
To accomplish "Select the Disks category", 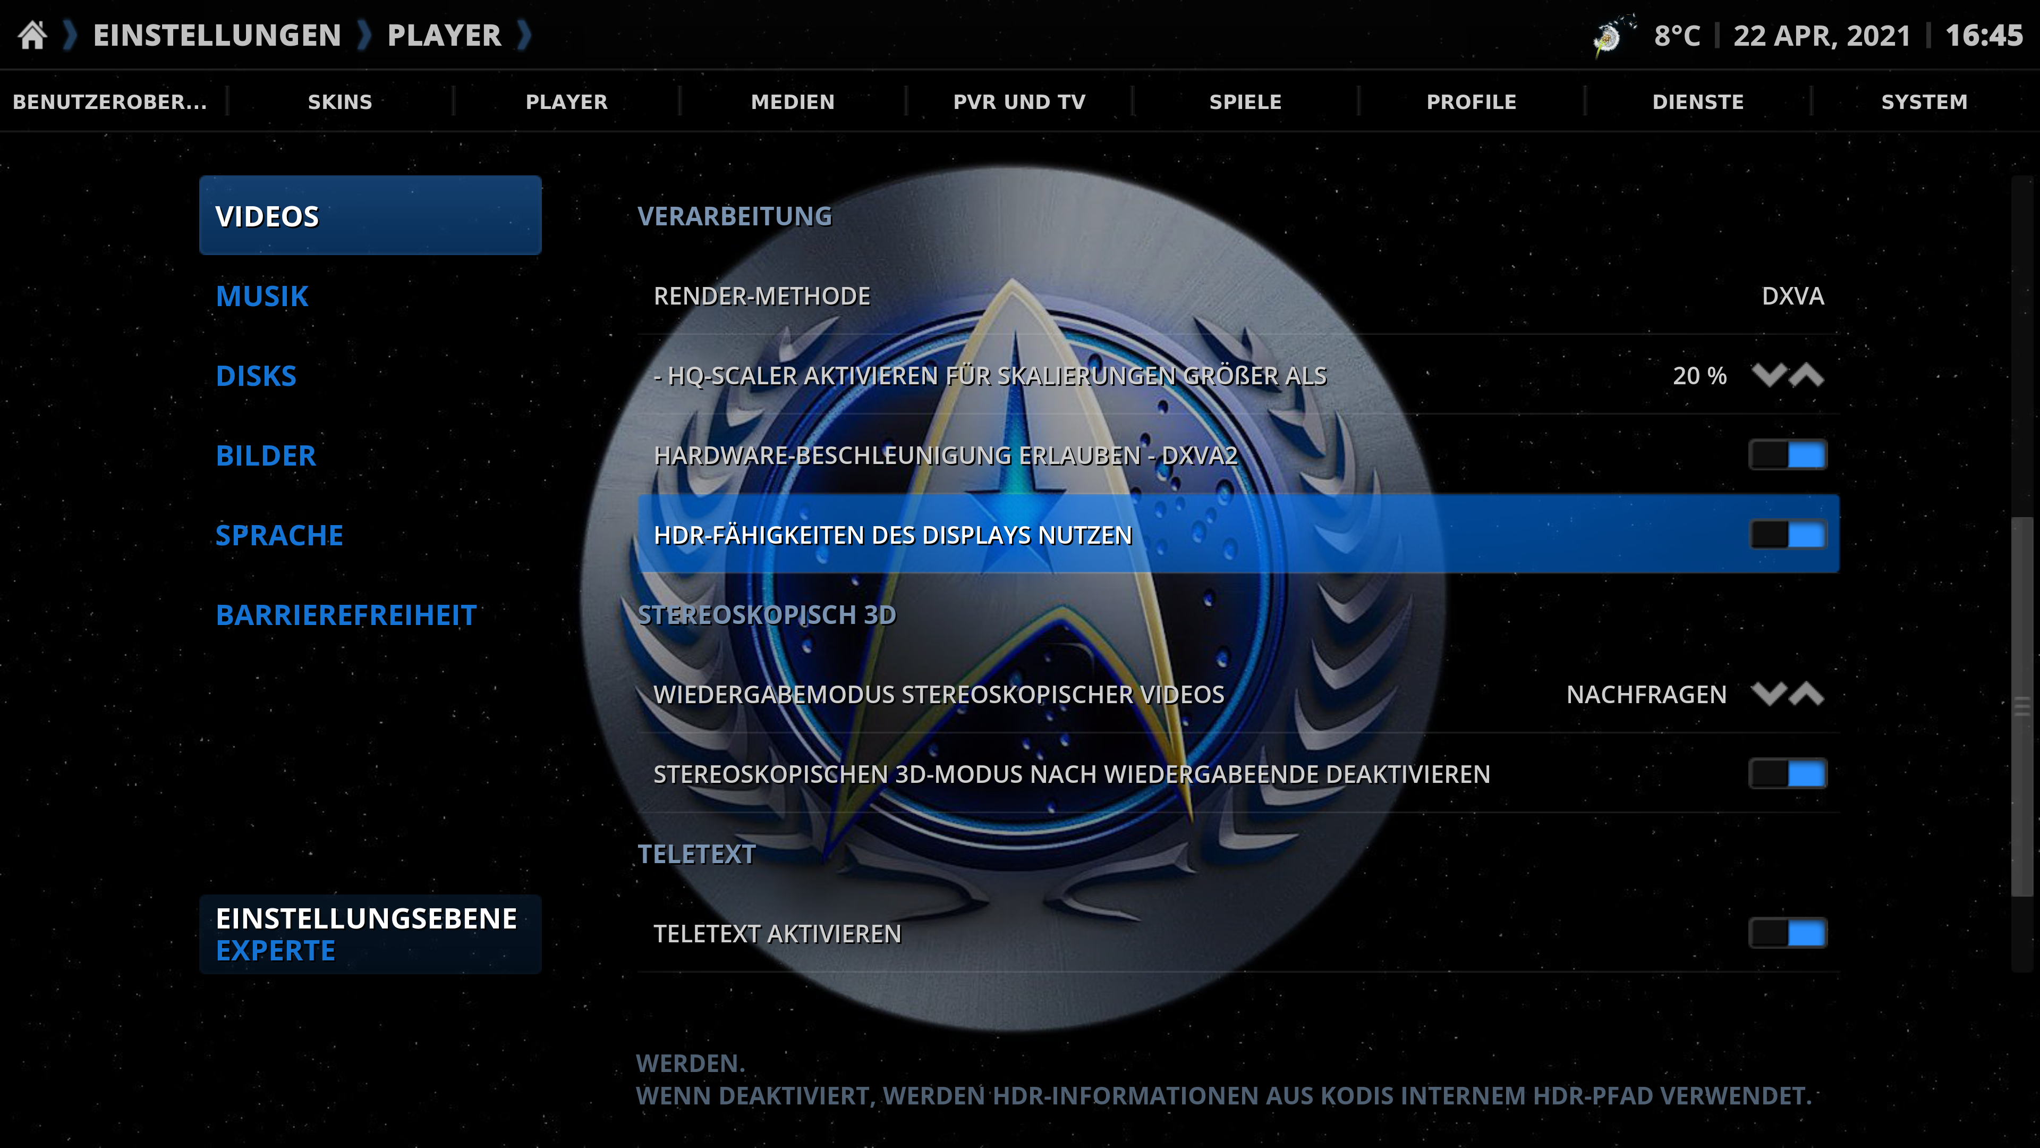I will click(370, 375).
